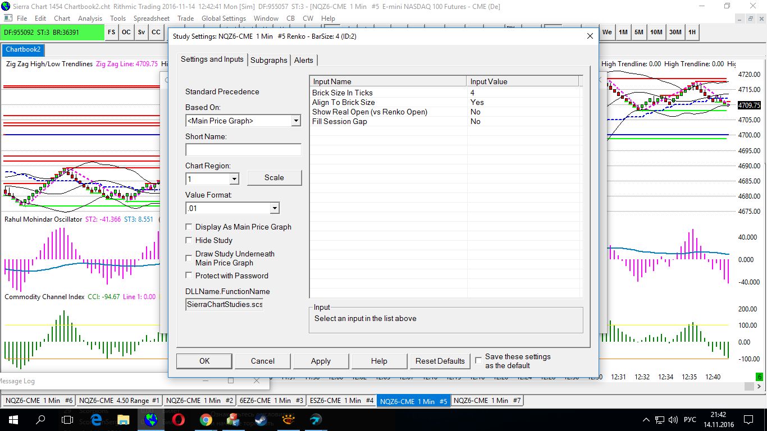Show hidden system tray icons

(645, 420)
